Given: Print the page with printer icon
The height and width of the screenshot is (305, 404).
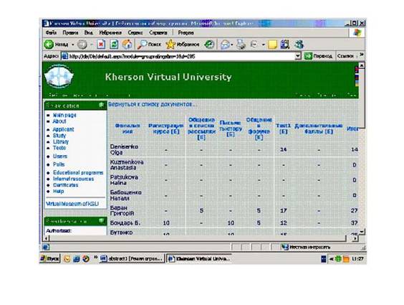Looking at the screenshot, I should pos(241,44).
